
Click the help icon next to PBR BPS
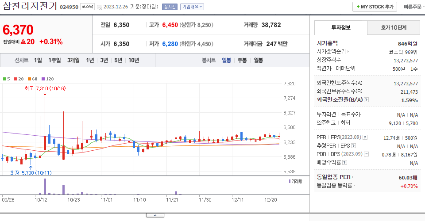click(x=366, y=154)
